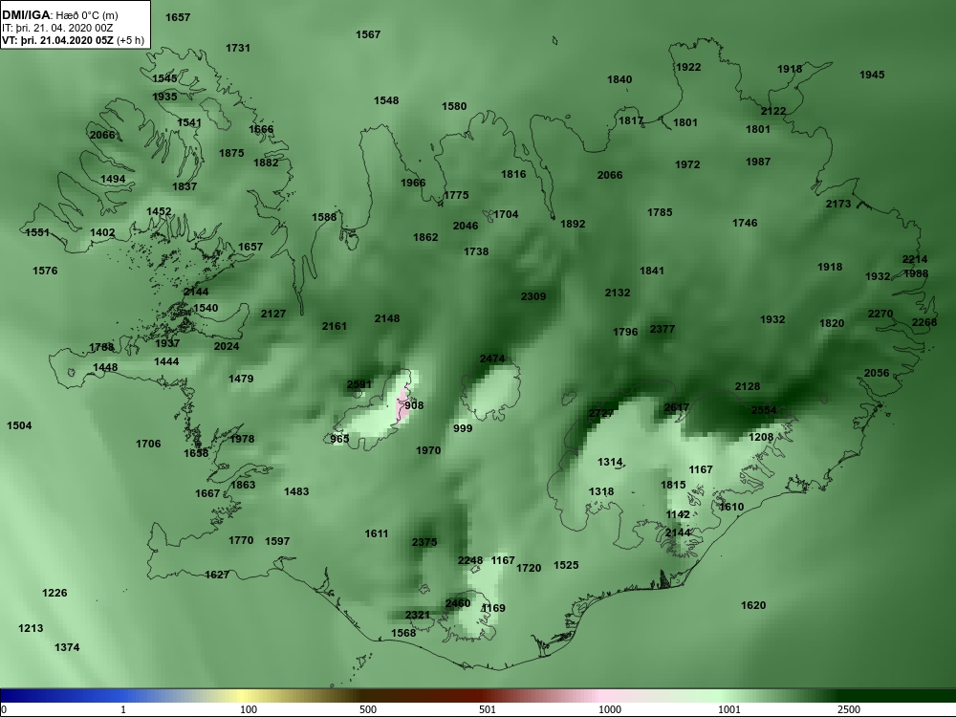Image resolution: width=956 pixels, height=717 pixels.
Task: Click the 1567 value offshore
Action: [368, 34]
